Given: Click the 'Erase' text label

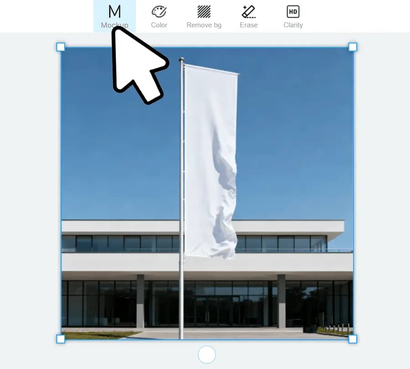Looking at the screenshot, I should [249, 25].
